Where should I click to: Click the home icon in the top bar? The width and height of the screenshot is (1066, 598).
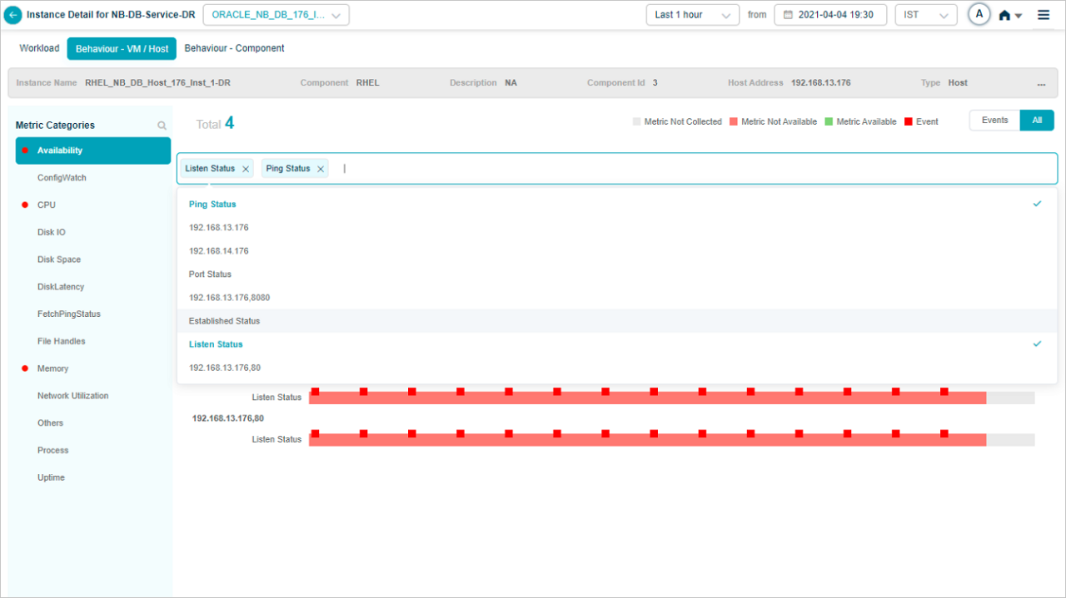[x=1006, y=14]
